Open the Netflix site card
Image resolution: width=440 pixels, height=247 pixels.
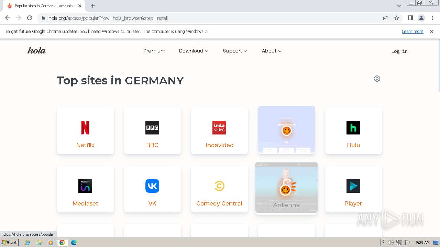pyautogui.click(x=85, y=131)
